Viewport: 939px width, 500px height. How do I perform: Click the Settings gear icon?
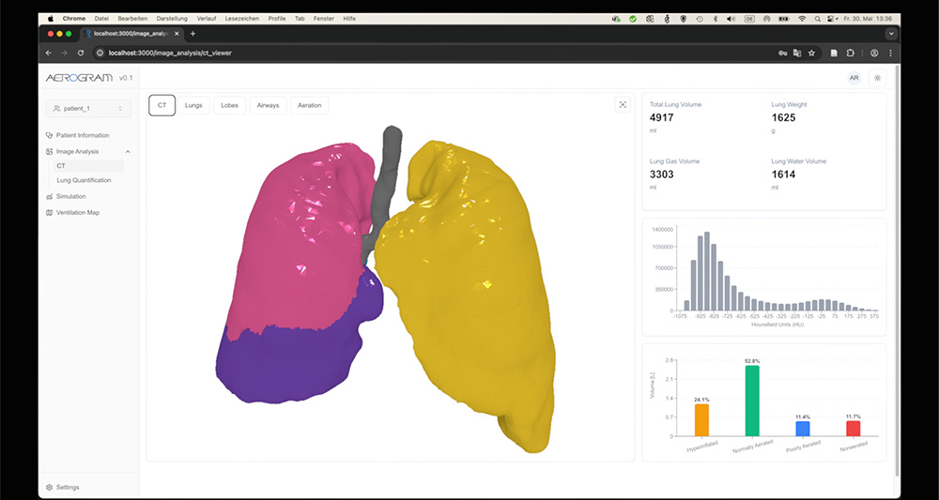click(x=50, y=488)
